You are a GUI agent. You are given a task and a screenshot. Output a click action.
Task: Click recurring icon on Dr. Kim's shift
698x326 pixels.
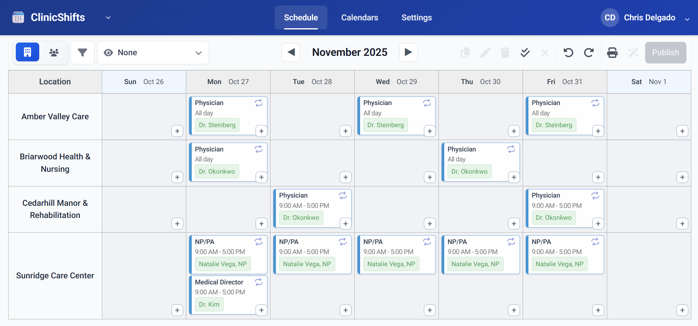pyautogui.click(x=259, y=282)
